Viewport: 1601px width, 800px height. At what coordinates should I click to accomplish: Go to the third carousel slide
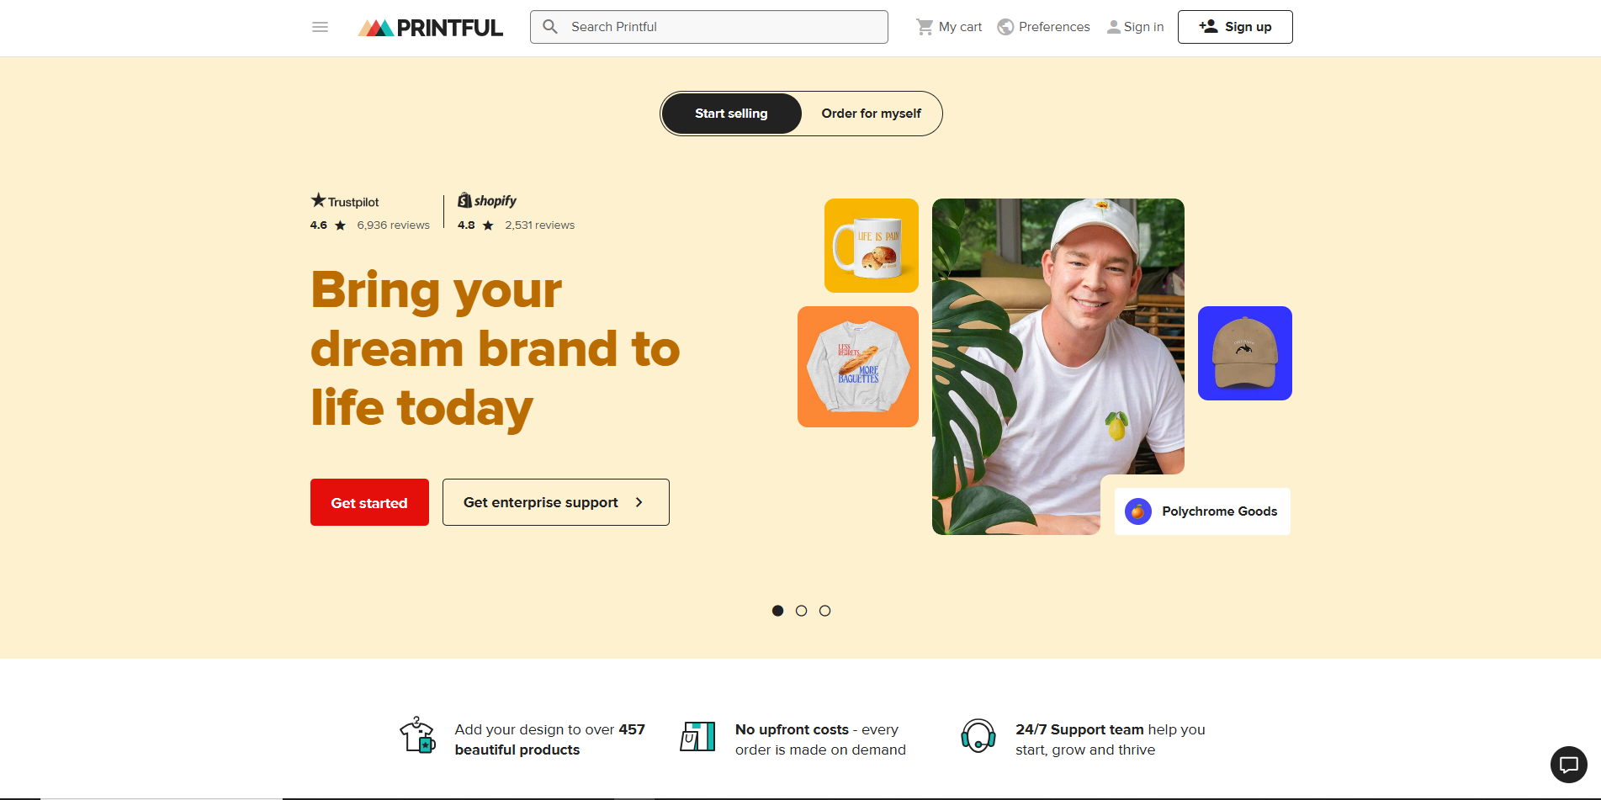(x=824, y=611)
